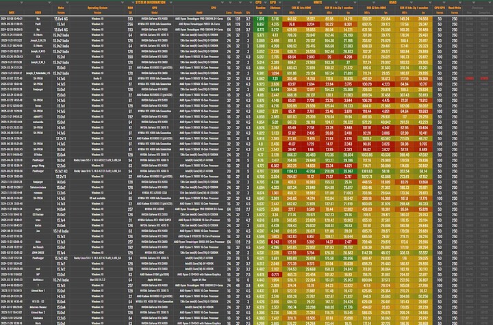493x325 pixels.
Task: Select user cell Ahmed Nasr 2
Action: pyautogui.click(x=38, y=313)
